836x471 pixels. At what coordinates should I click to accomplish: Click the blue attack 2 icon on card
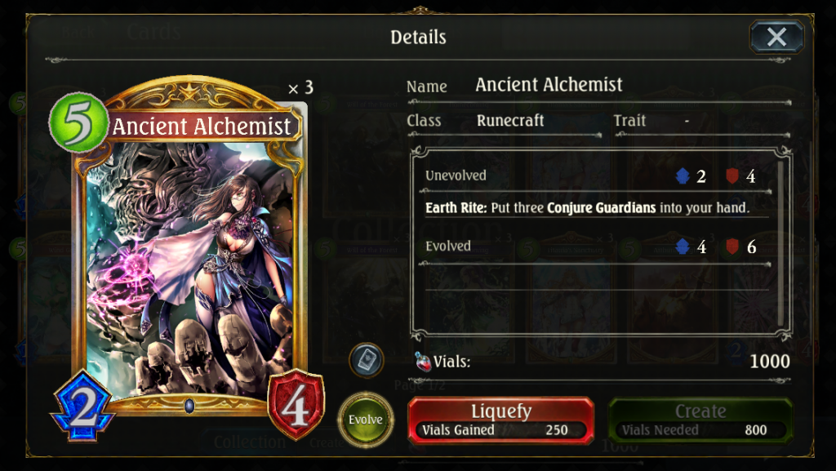(x=83, y=406)
